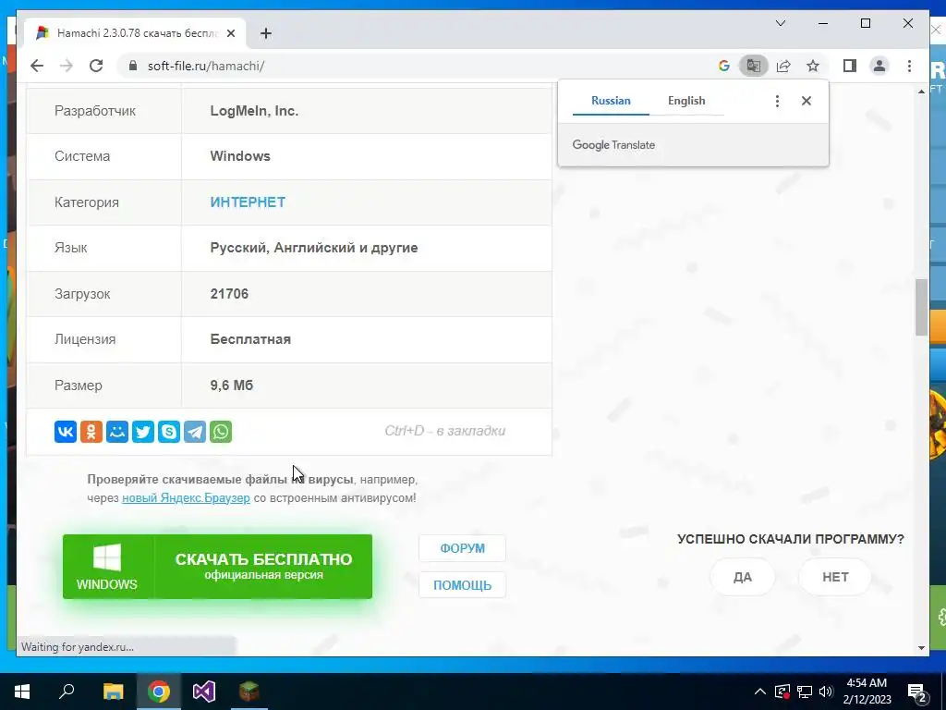Open the ПОМОЩЬ button
This screenshot has height=710, width=946.
click(462, 585)
